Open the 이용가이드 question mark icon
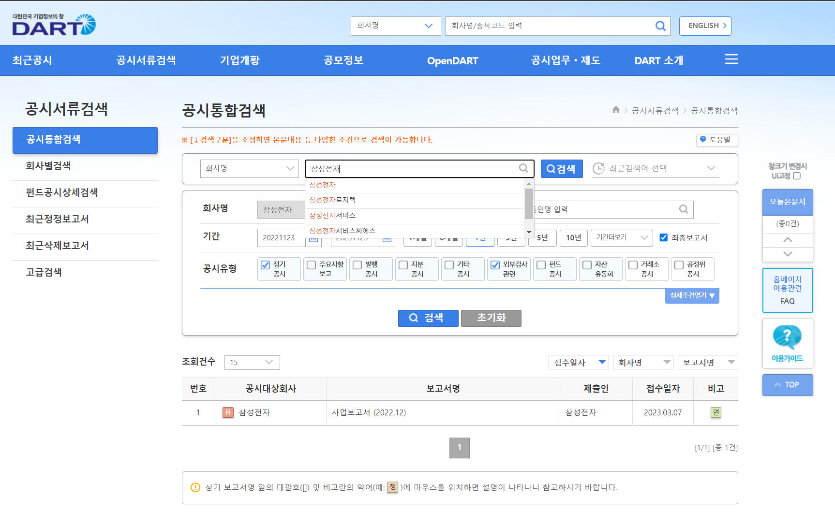Viewport: 835px width, 514px height. [x=787, y=337]
